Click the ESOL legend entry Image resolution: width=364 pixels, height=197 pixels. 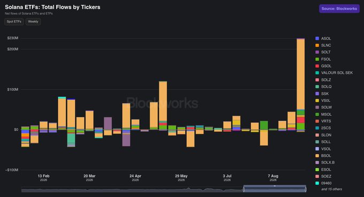(x=323, y=169)
